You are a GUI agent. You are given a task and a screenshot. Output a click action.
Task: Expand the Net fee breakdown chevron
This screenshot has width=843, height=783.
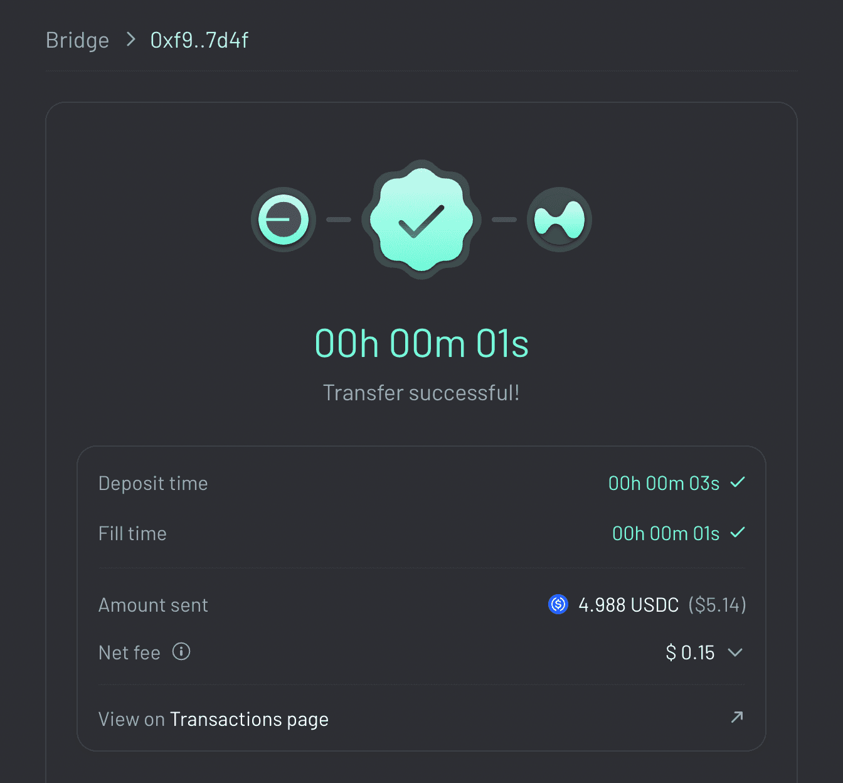pyautogui.click(x=735, y=652)
